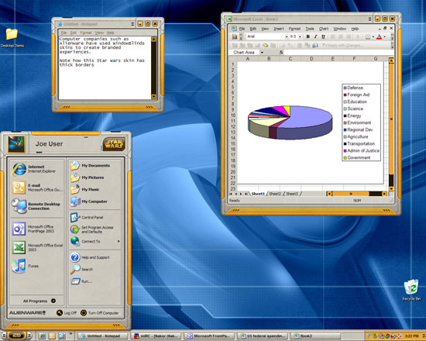
Task: Launch E-mail Microsoft Office Outlook
Action: (37, 188)
